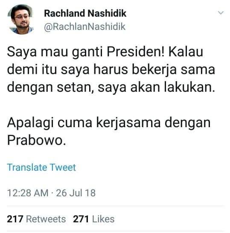This screenshot has height=233, width=230.
Task: Open Rachland Nashidik's profile avatar photo
Action: point(20,19)
